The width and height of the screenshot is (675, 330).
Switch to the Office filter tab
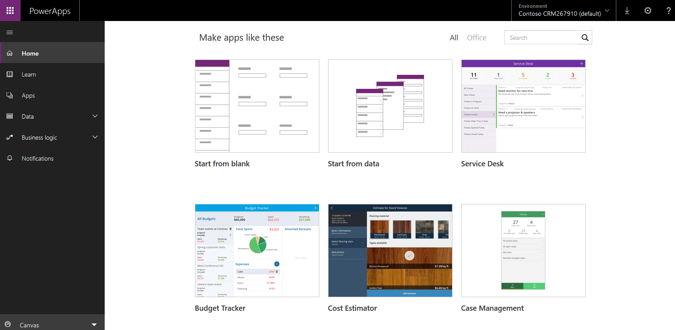click(477, 38)
